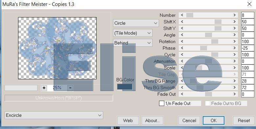Decrease Phase with left arrow
This screenshot has width=256, height=129.
tap(182, 48)
